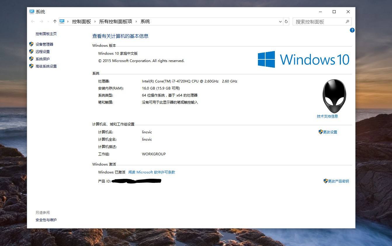Click the Alienware alien head logo

tap(334, 96)
